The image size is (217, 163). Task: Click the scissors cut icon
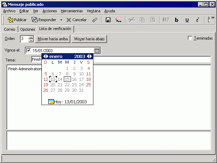pos(132,20)
